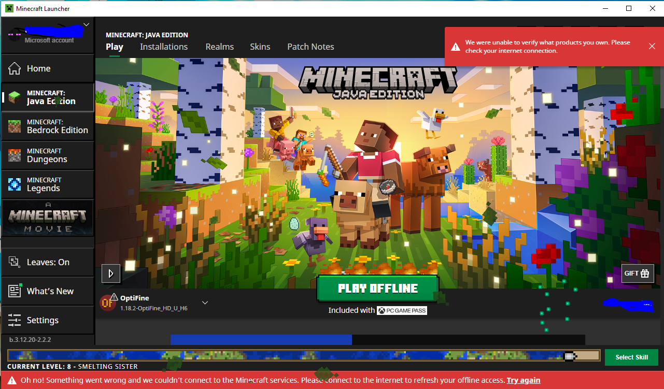Click the level progress bar

tap(304, 356)
